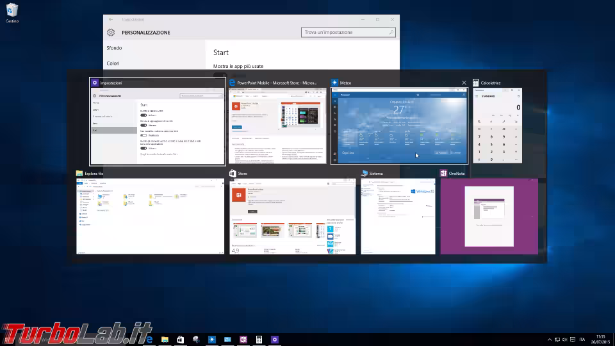Open the taskbar clock showing 11:55

600,340
